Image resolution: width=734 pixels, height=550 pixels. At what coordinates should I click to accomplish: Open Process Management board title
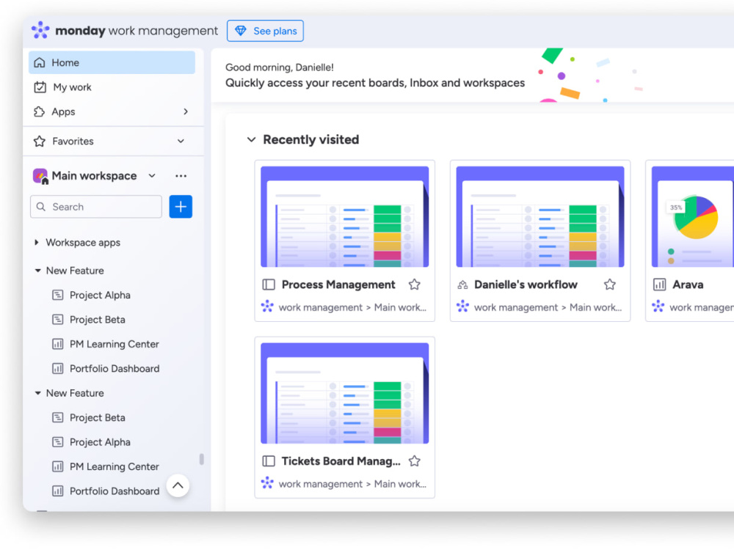[x=338, y=285]
